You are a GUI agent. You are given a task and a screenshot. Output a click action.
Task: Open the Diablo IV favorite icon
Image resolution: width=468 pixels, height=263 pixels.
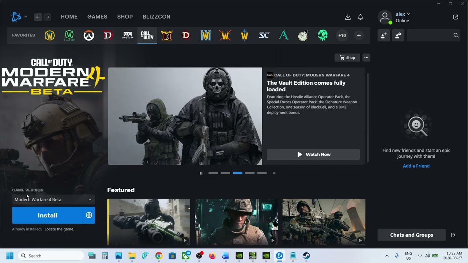point(108,35)
